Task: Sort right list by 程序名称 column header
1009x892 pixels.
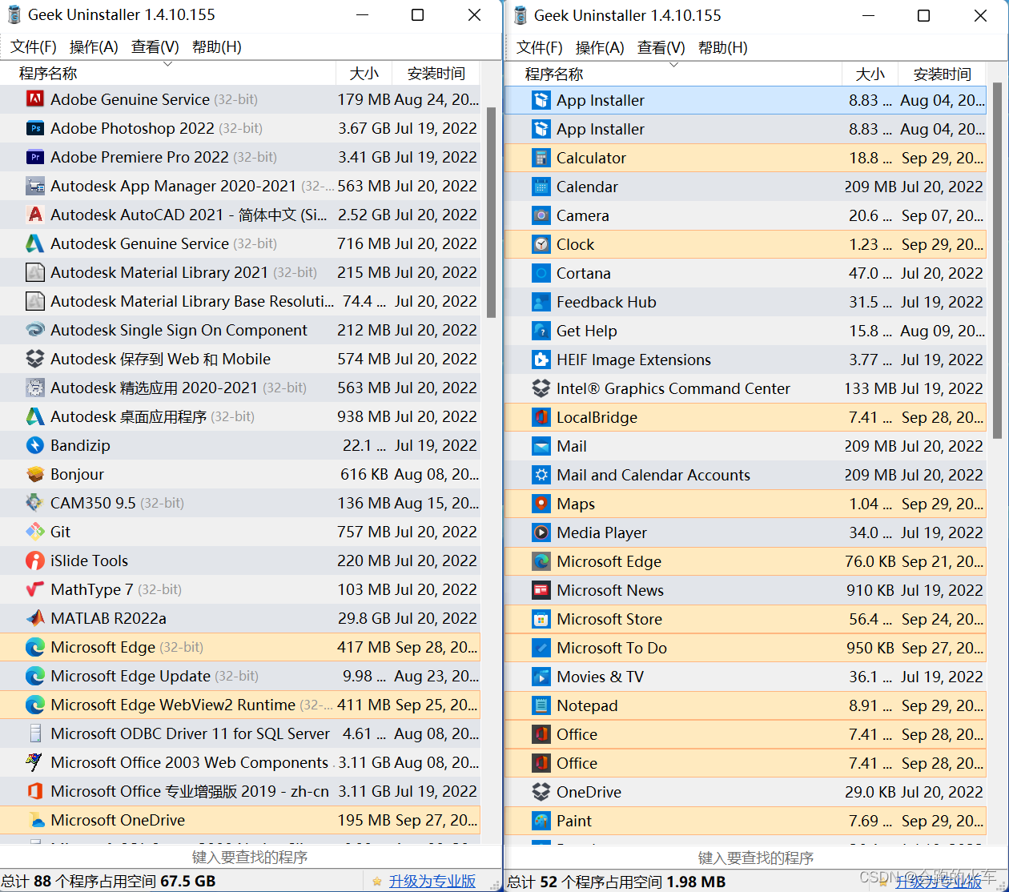Action: pyautogui.click(x=674, y=74)
